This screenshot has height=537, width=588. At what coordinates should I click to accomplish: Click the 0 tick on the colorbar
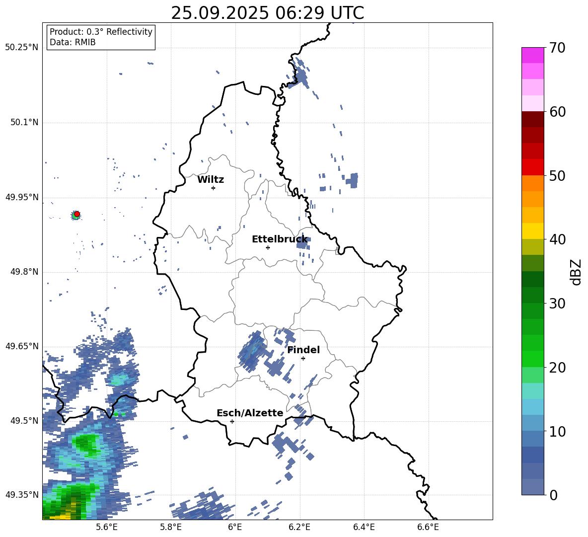(554, 495)
